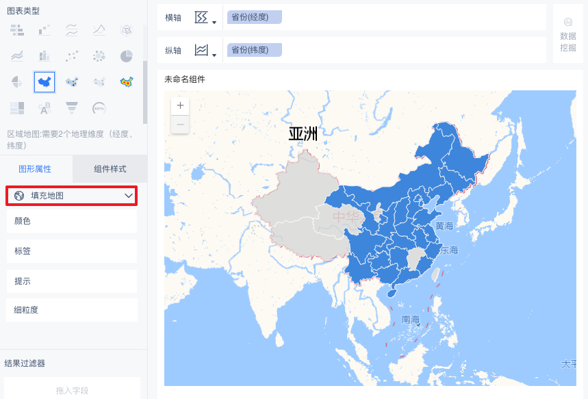Click the horizontal axis type icon
The width and height of the screenshot is (588, 399).
point(201,17)
